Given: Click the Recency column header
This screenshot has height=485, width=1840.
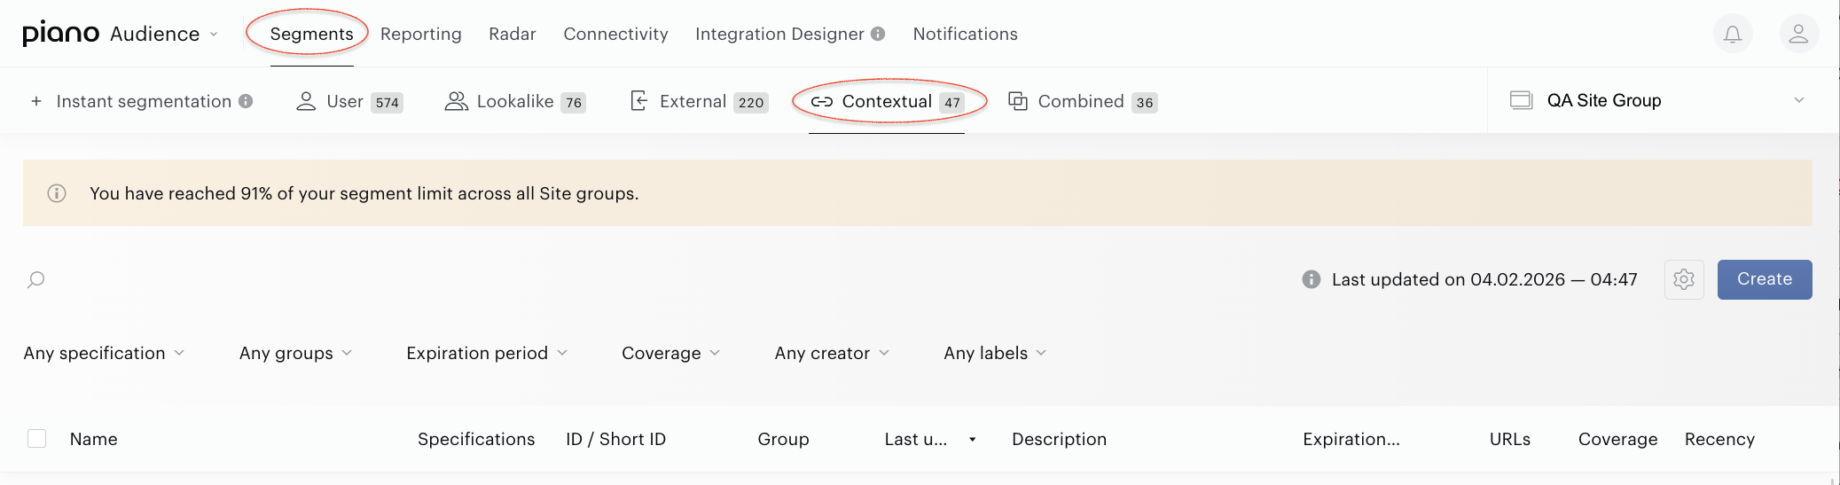Looking at the screenshot, I should (x=1719, y=439).
